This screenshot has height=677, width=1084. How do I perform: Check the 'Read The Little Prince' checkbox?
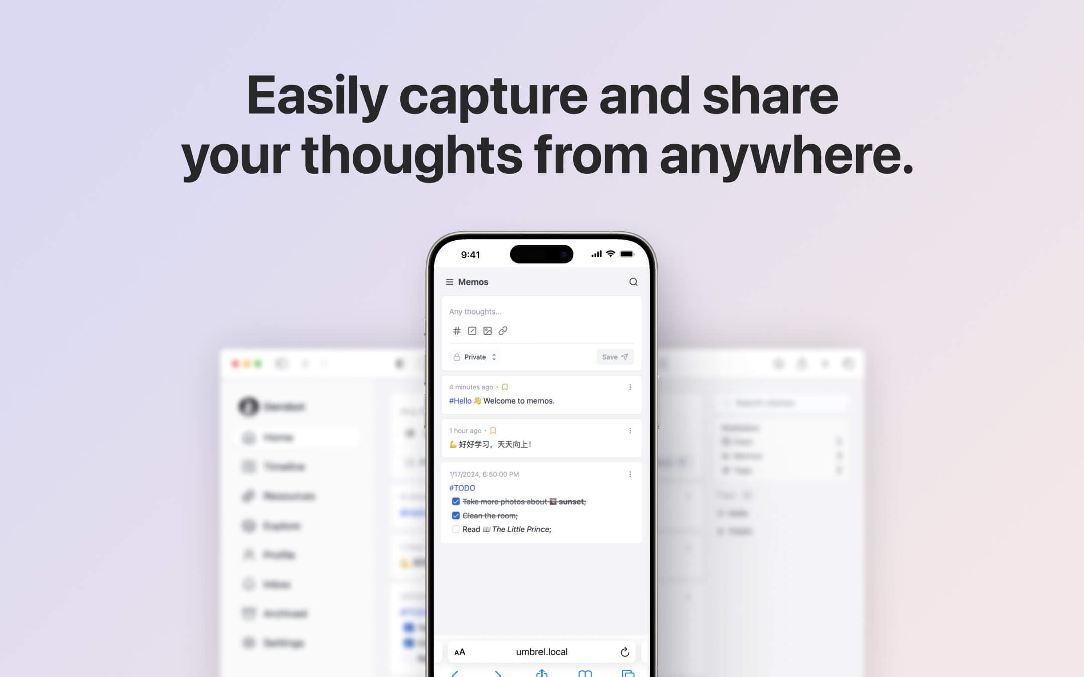coord(455,529)
